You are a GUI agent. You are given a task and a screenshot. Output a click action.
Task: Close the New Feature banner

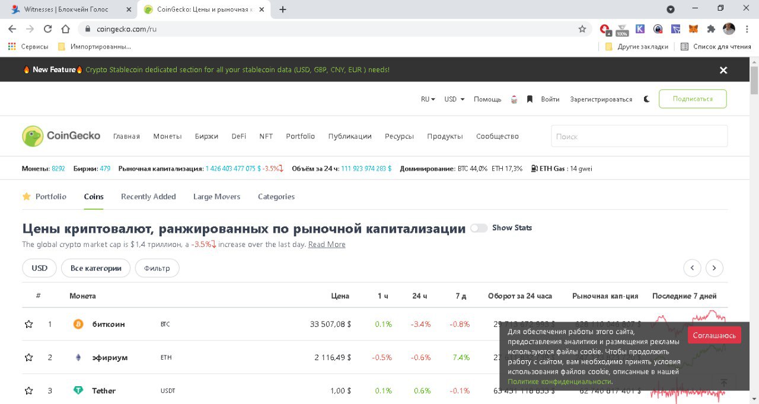pyautogui.click(x=723, y=70)
